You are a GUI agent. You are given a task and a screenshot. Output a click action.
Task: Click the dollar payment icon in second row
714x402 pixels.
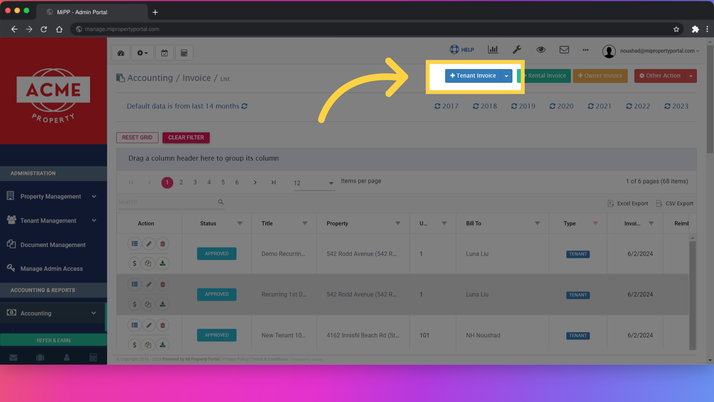pos(135,304)
